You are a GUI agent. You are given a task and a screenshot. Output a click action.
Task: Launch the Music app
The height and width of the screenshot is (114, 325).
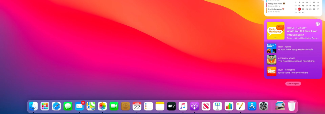(x=183, y=106)
